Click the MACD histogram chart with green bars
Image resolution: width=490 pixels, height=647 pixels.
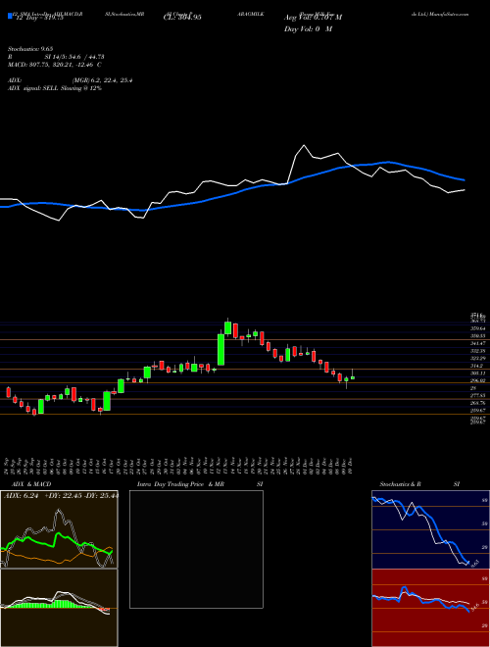(59, 608)
